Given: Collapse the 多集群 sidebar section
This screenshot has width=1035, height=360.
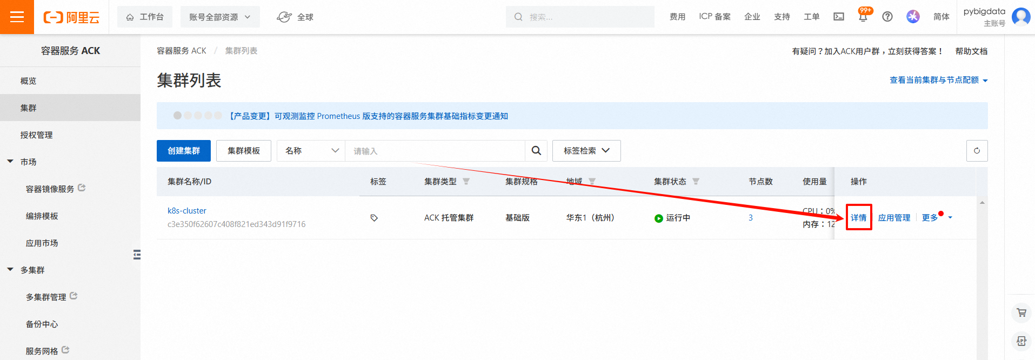Looking at the screenshot, I should (10, 270).
